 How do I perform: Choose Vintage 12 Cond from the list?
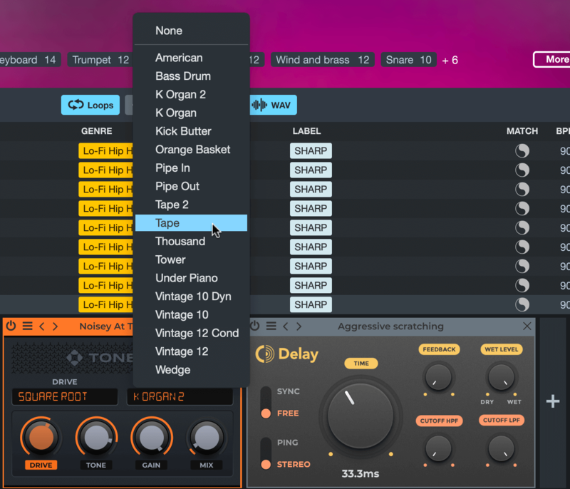197,334
